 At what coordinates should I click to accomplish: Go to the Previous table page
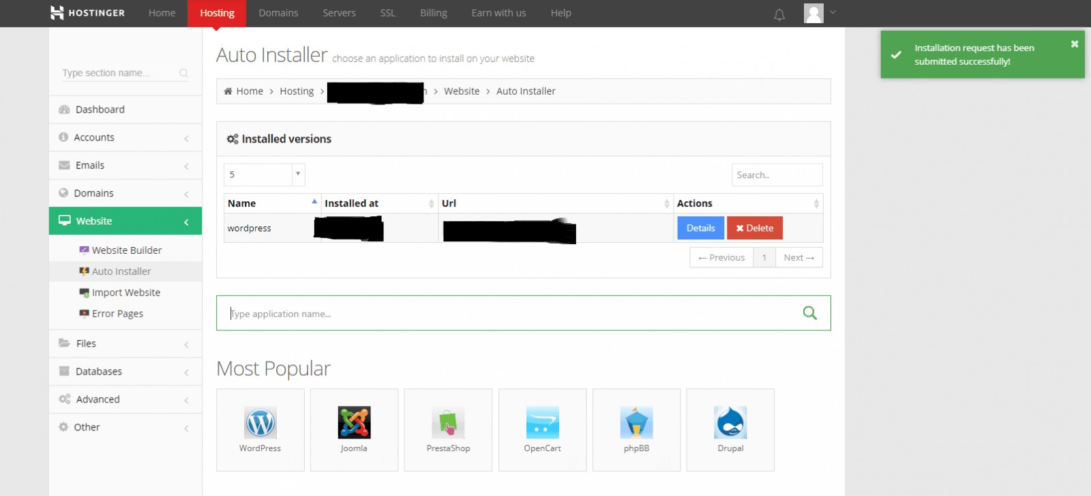click(x=721, y=257)
